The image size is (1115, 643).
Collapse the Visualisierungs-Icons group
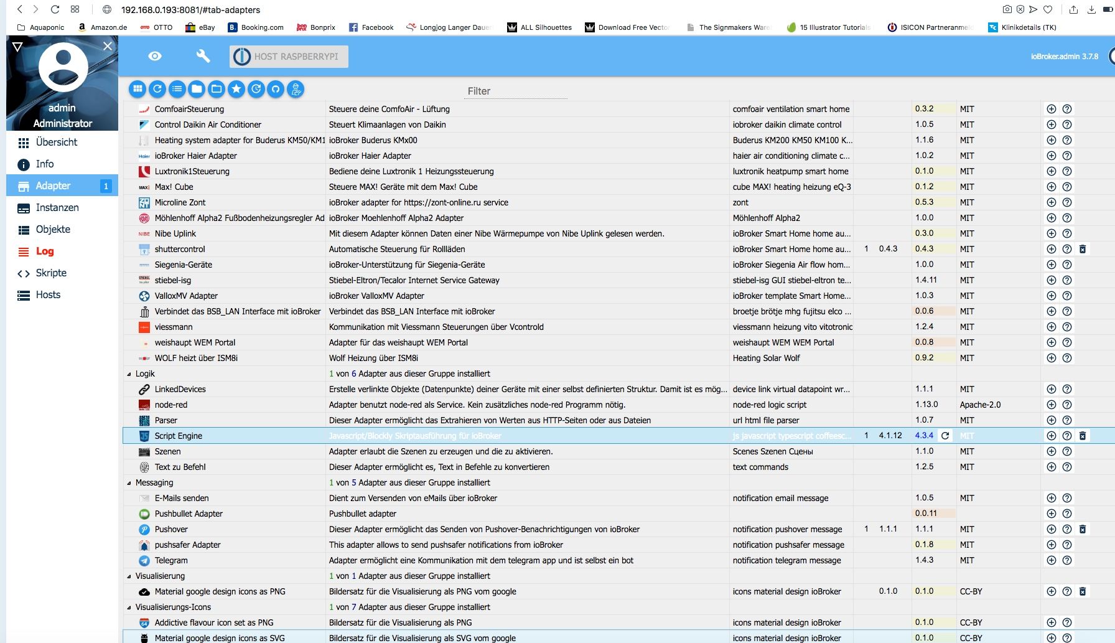coord(129,608)
